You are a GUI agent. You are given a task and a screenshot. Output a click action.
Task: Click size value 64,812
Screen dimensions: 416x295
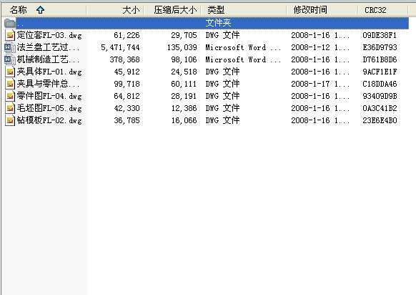(x=127, y=96)
